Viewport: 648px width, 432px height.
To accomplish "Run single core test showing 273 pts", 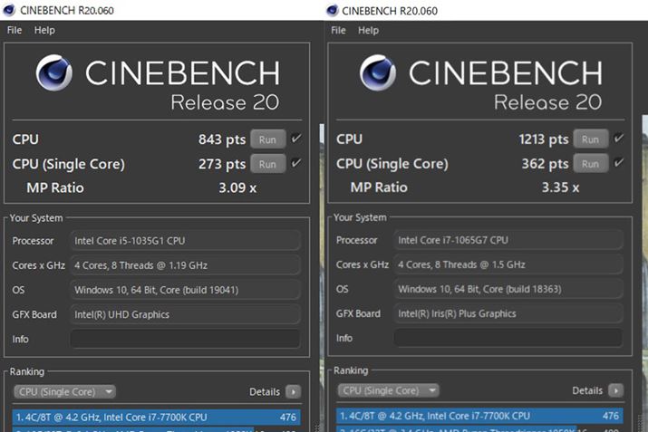I will 267,164.
